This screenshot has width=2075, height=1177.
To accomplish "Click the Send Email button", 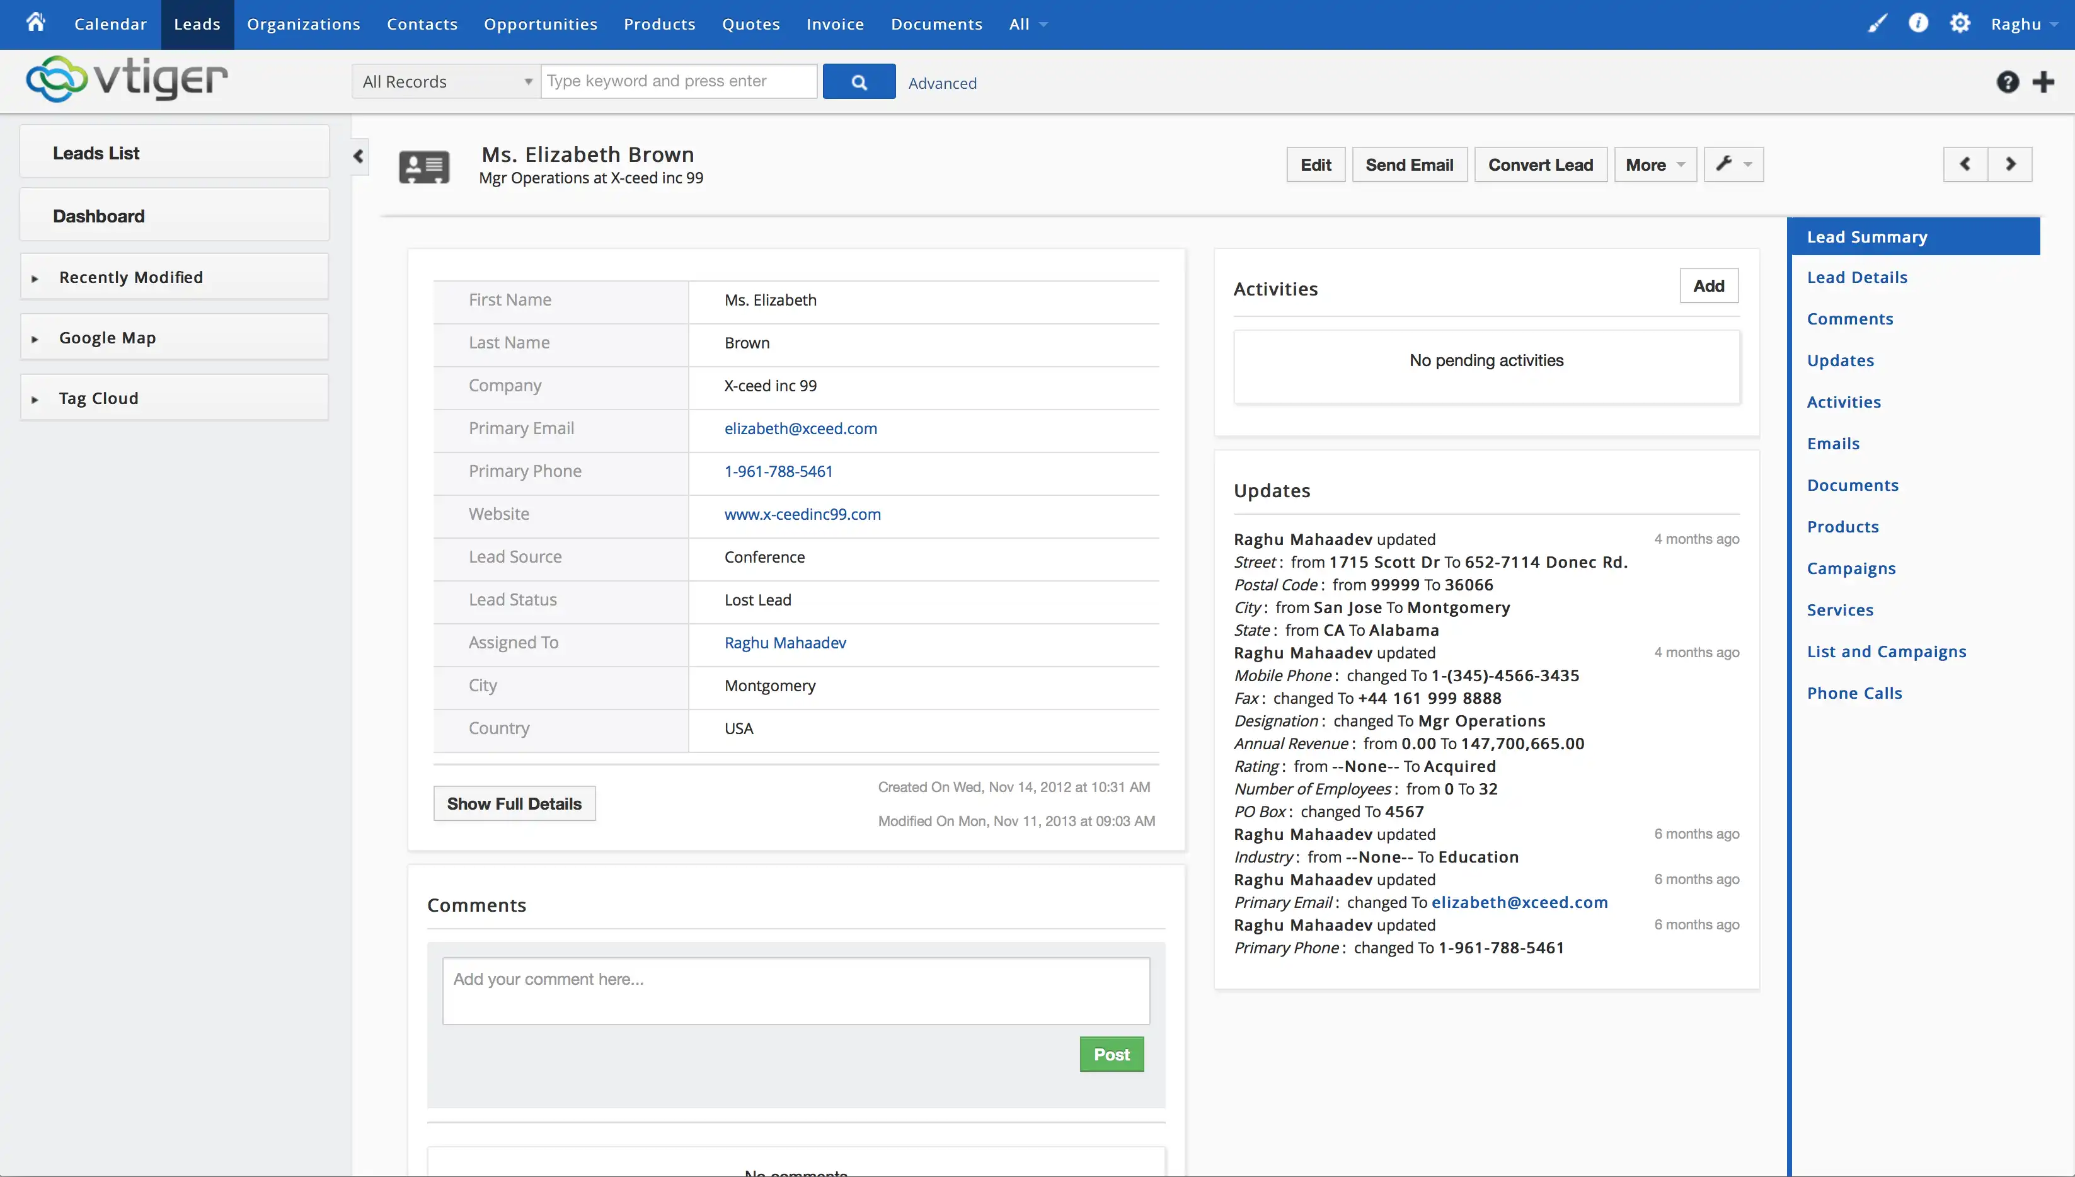I will (1408, 164).
